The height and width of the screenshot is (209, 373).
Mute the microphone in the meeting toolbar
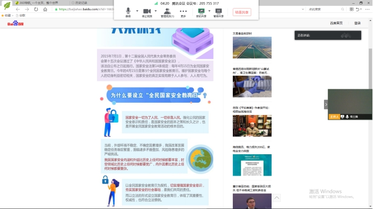click(x=128, y=12)
